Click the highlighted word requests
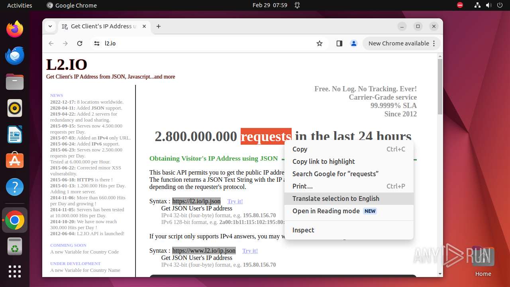 point(266,136)
